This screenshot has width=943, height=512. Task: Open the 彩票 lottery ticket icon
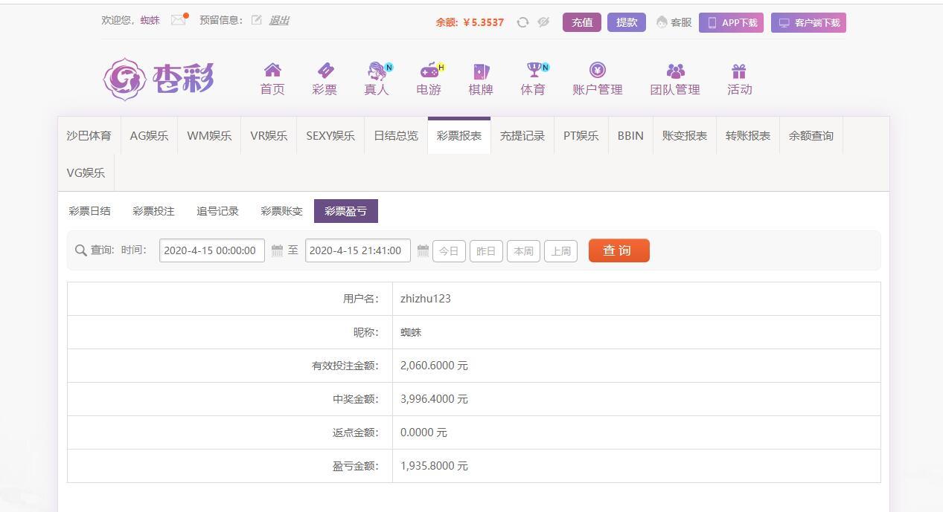coord(325,71)
